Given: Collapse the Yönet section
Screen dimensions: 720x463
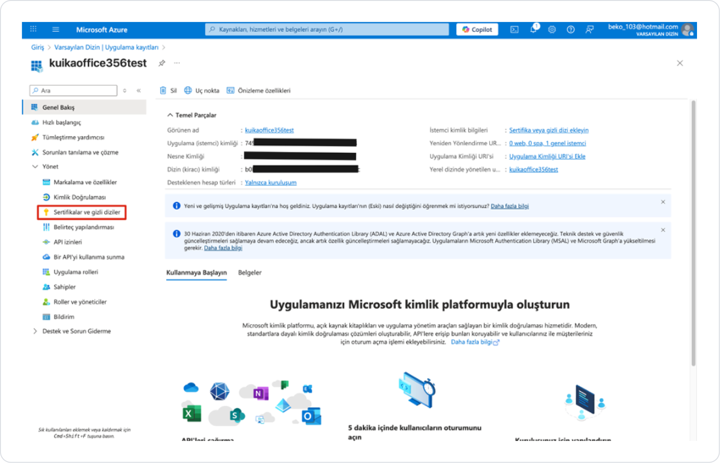Looking at the screenshot, I should (35, 167).
